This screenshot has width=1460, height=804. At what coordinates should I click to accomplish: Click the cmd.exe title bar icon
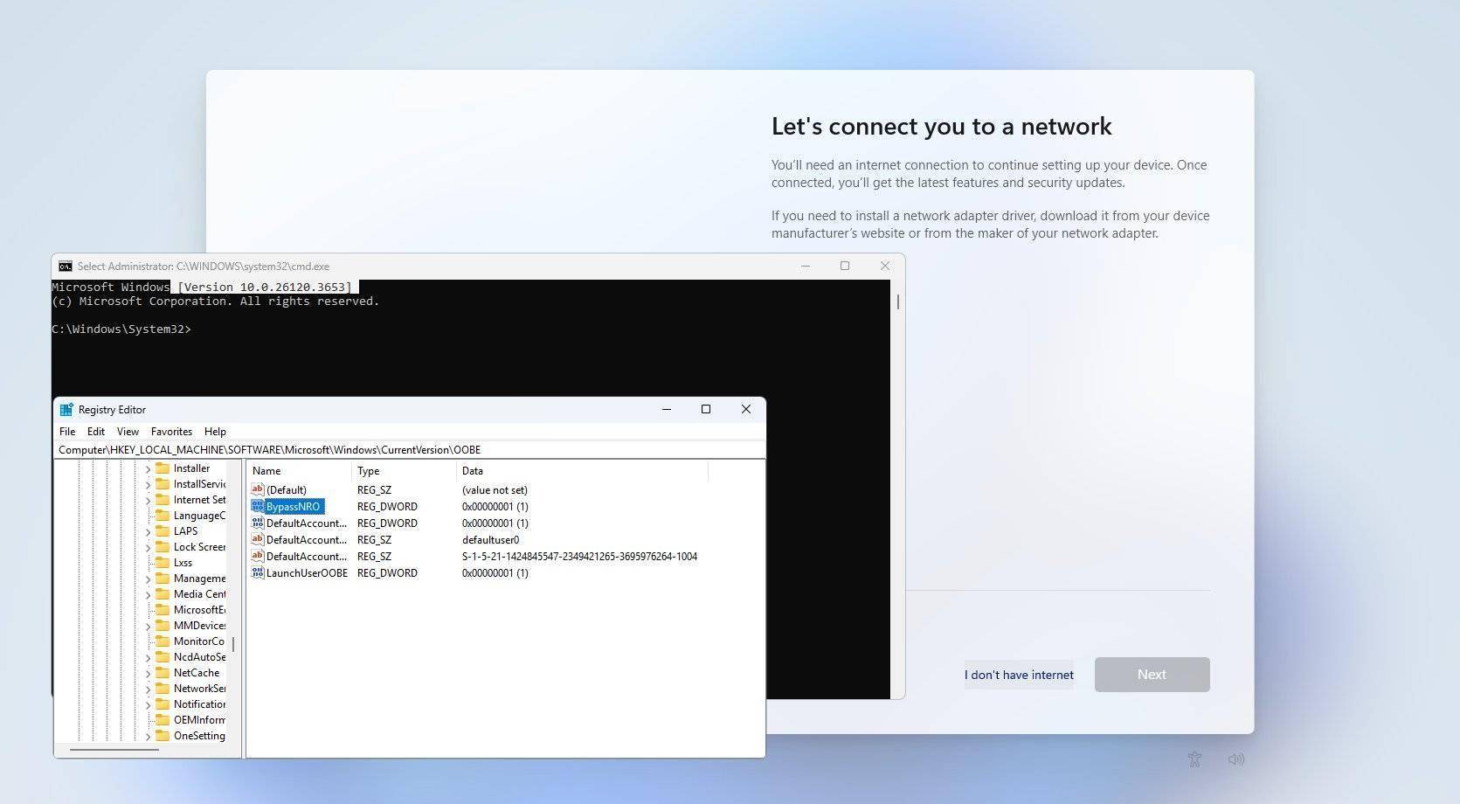(x=65, y=266)
